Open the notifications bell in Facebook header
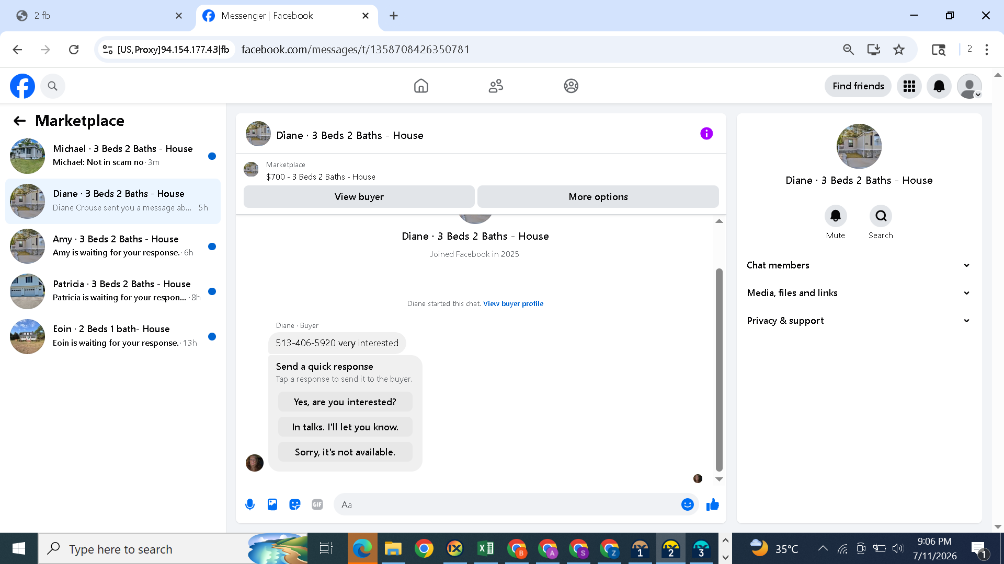 click(x=939, y=86)
